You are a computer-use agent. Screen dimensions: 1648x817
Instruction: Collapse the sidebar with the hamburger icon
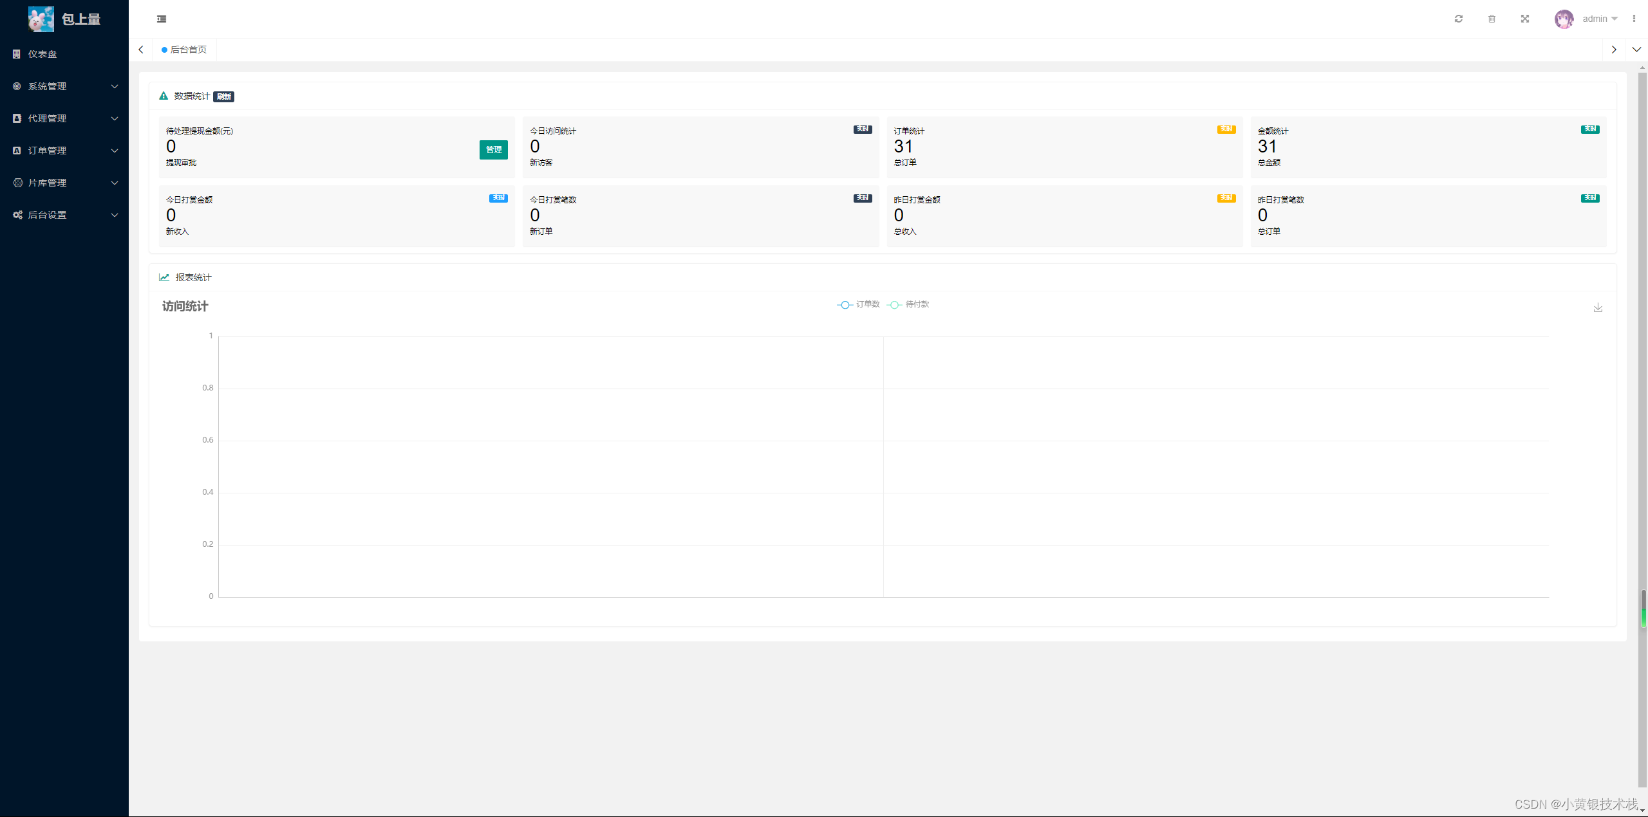click(162, 19)
